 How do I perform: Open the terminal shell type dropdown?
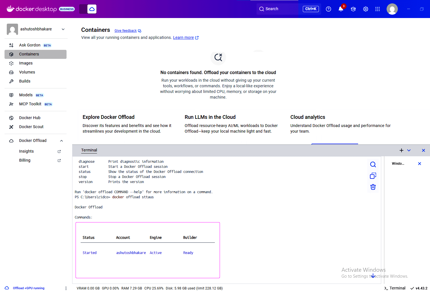[x=409, y=150]
